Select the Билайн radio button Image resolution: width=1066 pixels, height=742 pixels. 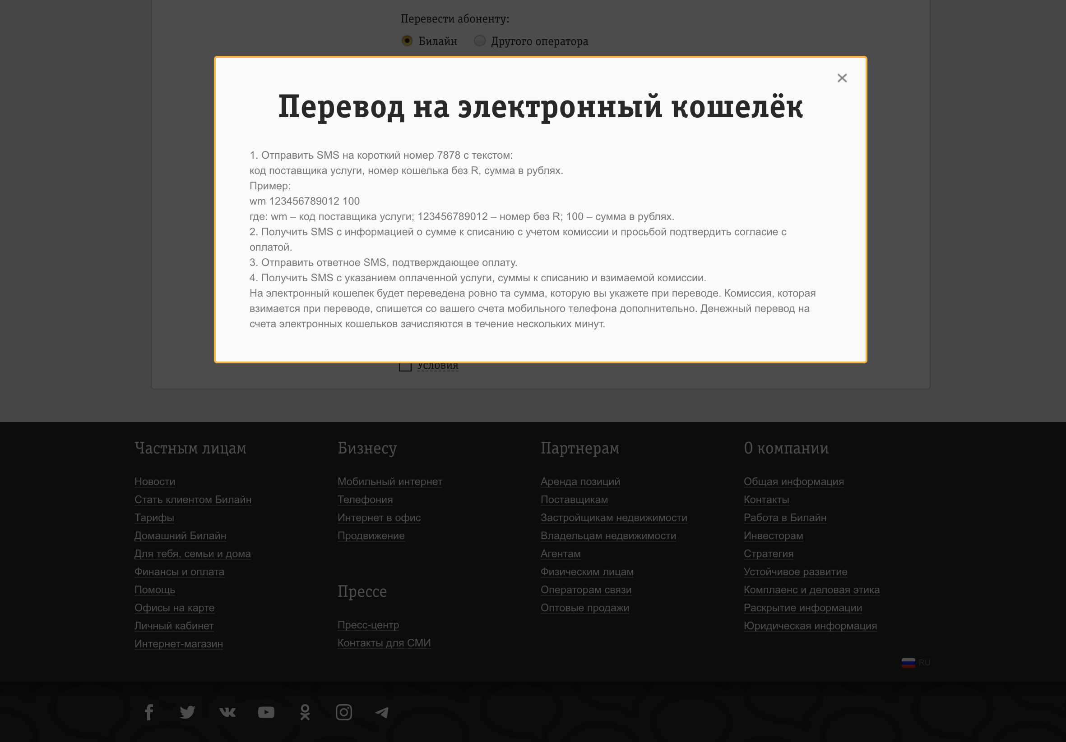(407, 41)
